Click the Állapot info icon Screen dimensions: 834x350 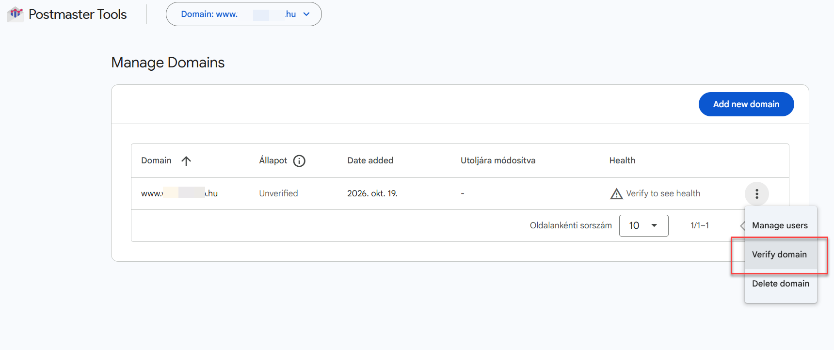pyautogui.click(x=299, y=161)
